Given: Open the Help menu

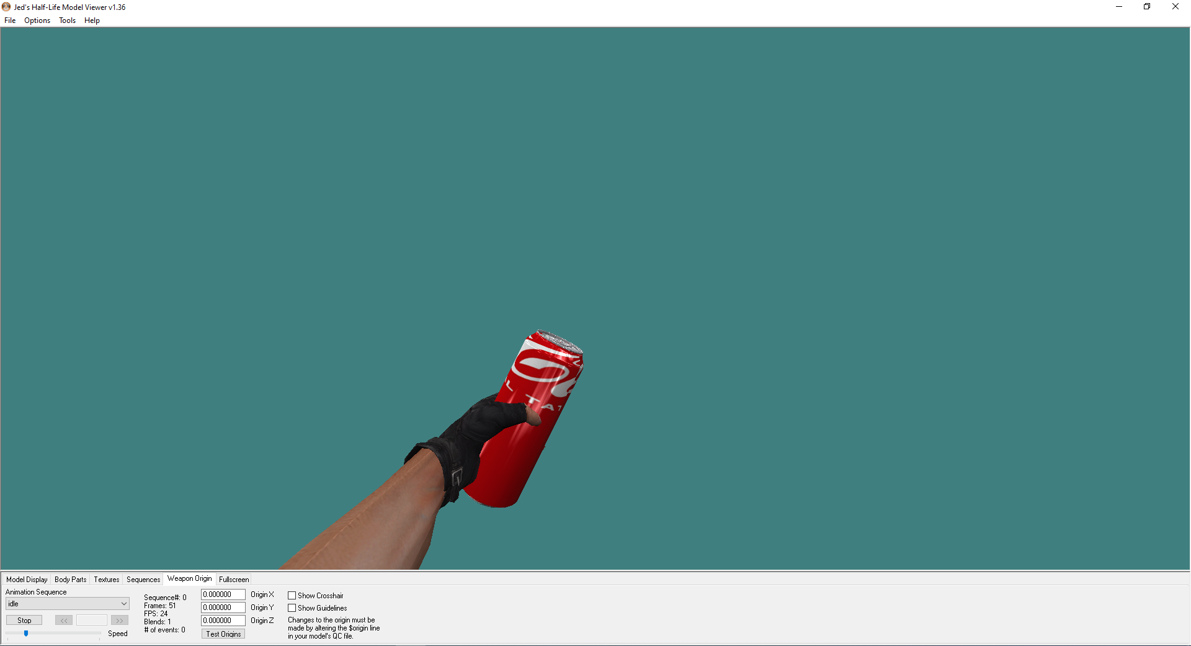Looking at the screenshot, I should [x=92, y=20].
